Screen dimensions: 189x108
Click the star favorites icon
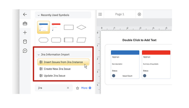click(78, 88)
